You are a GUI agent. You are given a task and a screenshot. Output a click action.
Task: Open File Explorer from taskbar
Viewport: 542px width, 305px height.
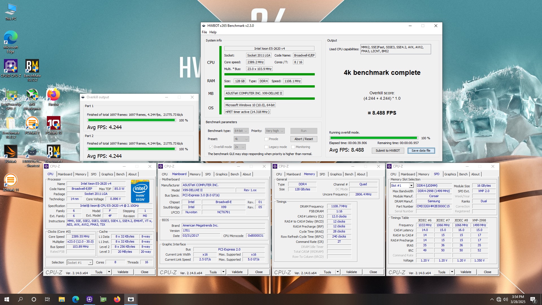(x=62, y=299)
